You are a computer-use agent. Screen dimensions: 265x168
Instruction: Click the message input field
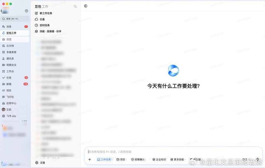tap(173, 152)
